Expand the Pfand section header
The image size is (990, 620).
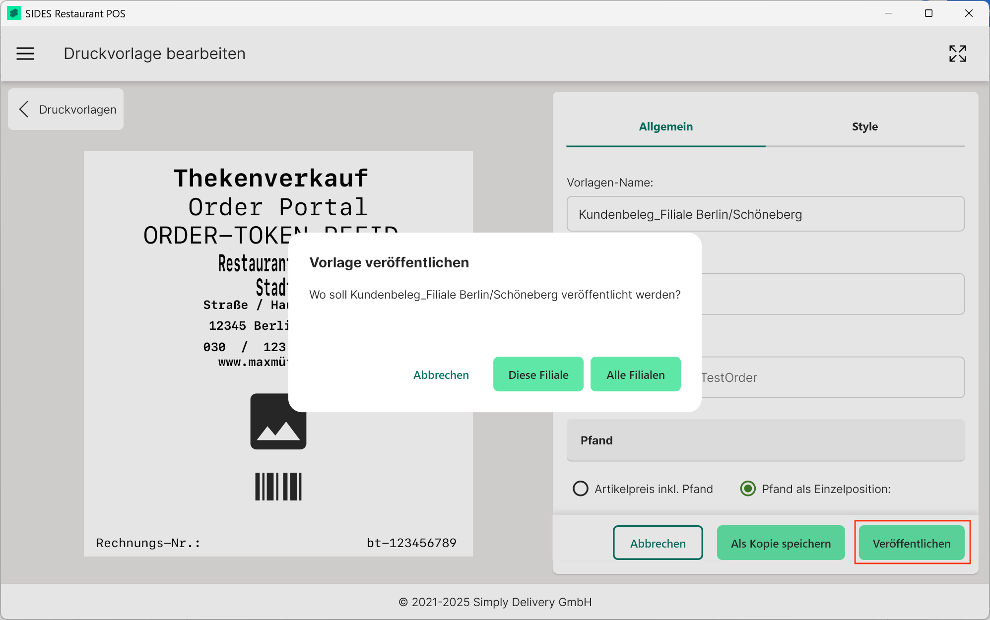click(765, 440)
